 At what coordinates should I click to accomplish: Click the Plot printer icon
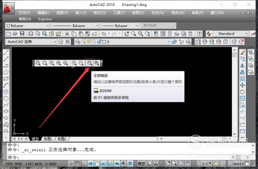point(31,34)
